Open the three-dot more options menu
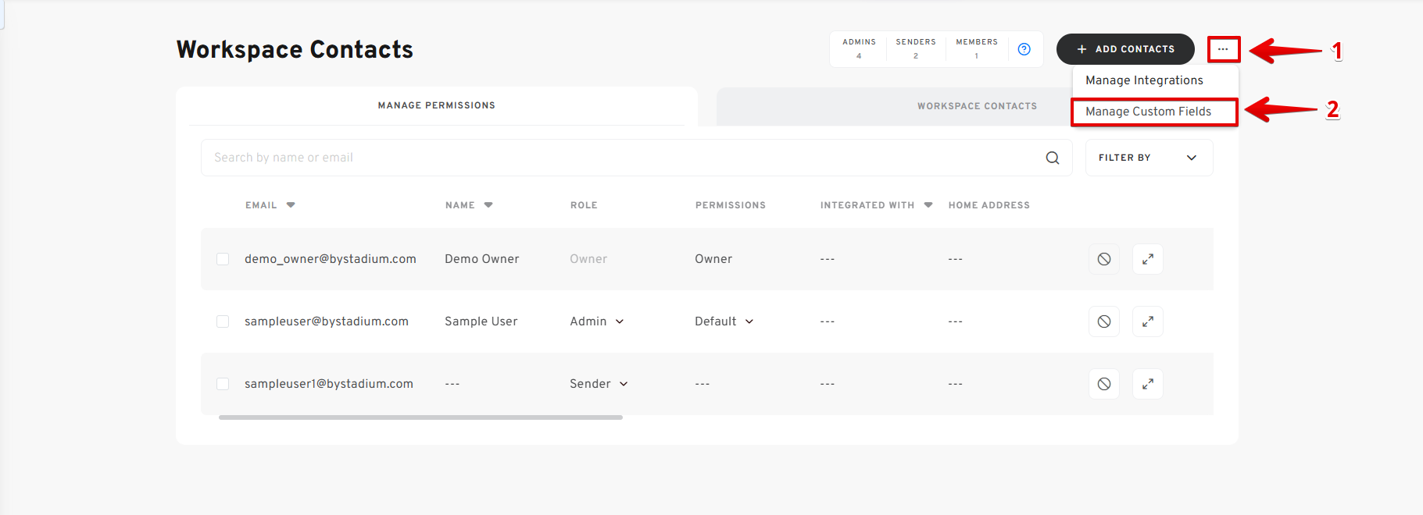Screen dimensions: 1423x515 click(x=1223, y=49)
